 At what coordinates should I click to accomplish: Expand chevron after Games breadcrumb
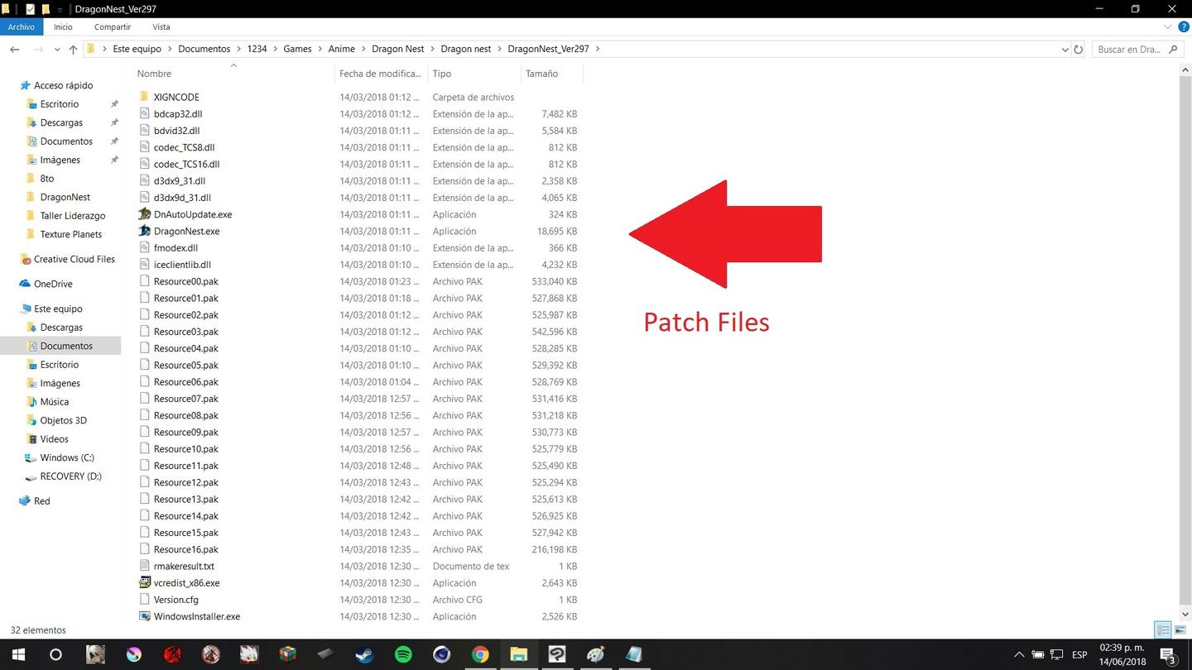point(320,49)
